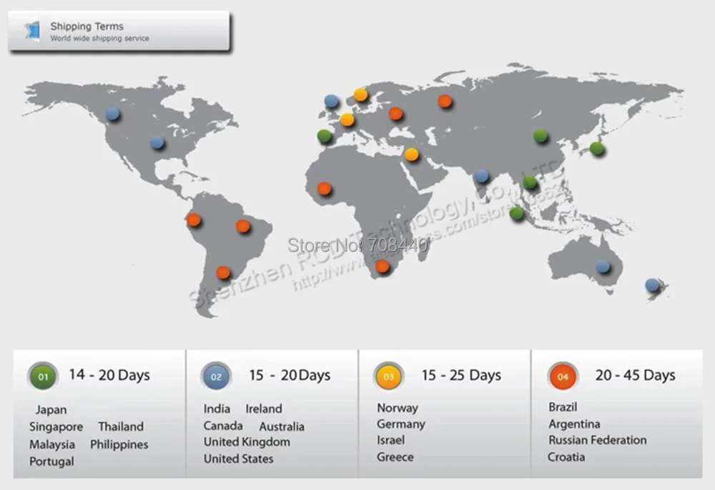Click the blue Shipping Terms flag icon

click(32, 31)
